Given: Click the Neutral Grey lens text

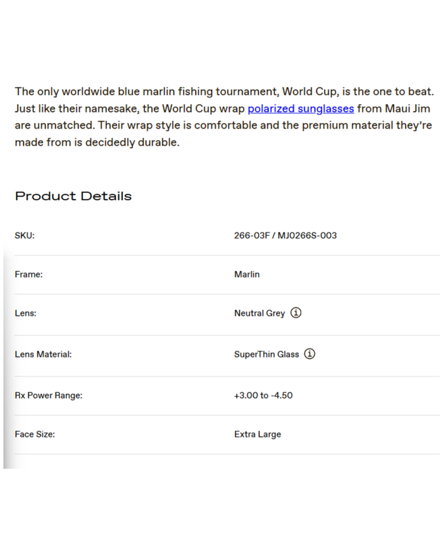Looking at the screenshot, I should (259, 313).
